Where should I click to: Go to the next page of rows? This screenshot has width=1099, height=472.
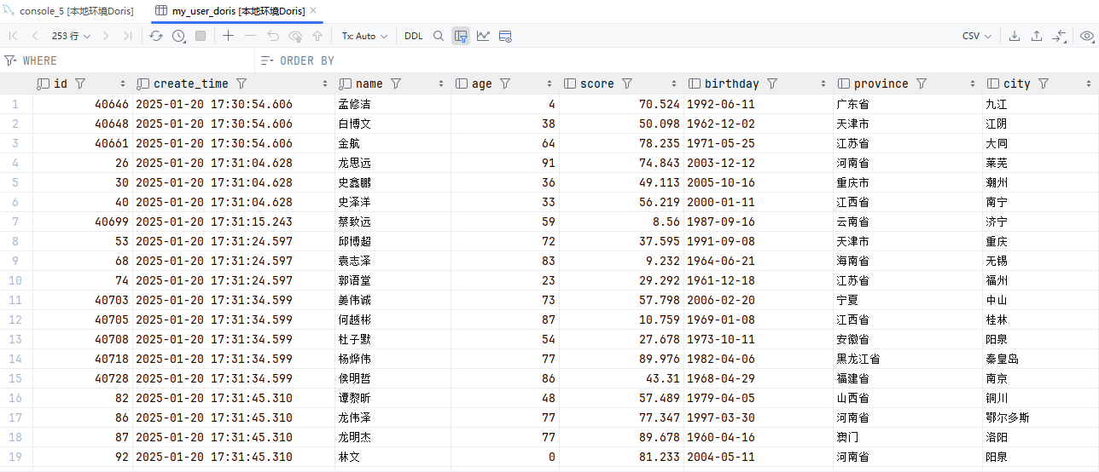click(x=106, y=36)
